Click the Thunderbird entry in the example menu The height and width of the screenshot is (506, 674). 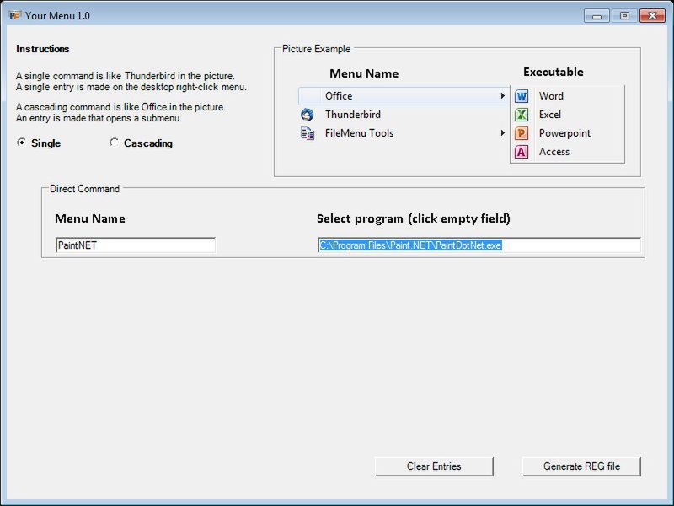coord(404,115)
